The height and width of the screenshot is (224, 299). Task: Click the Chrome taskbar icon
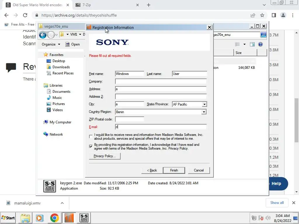point(55,218)
